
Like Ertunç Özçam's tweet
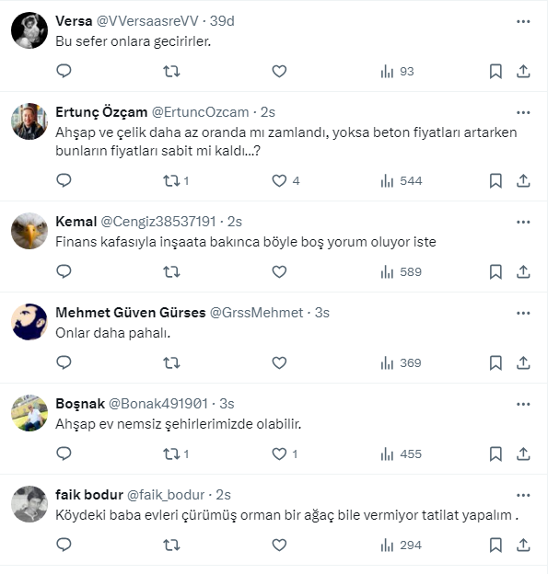pyautogui.click(x=280, y=180)
